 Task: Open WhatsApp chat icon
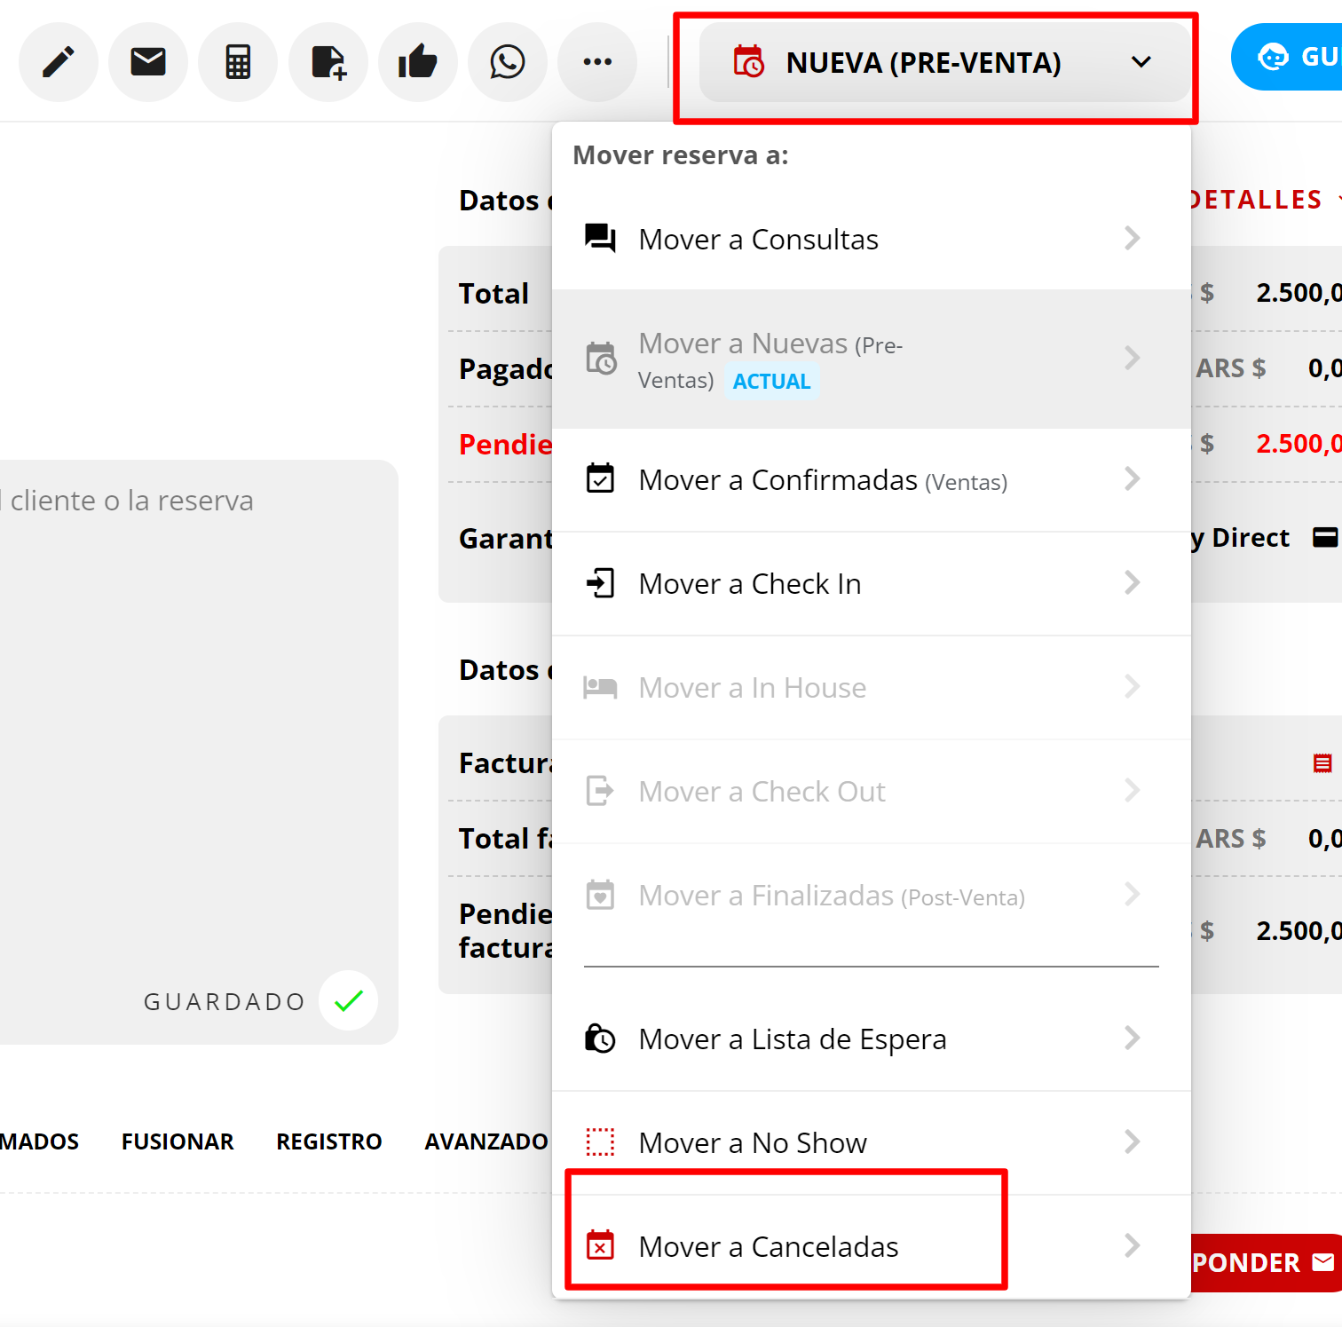(x=508, y=62)
